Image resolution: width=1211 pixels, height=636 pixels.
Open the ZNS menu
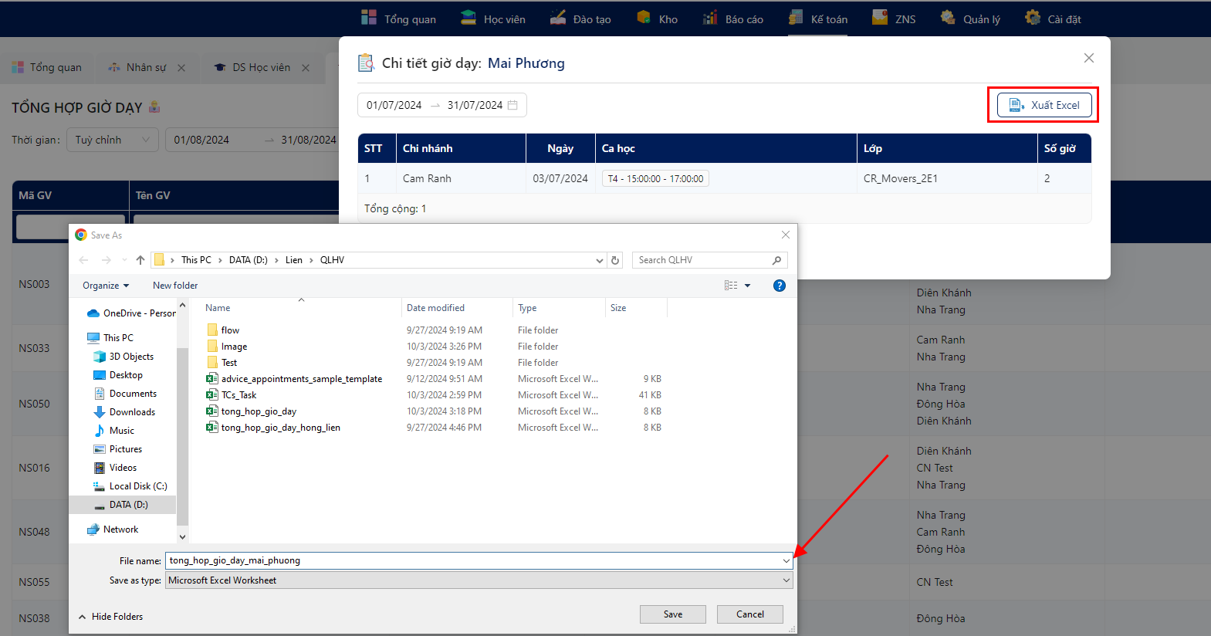click(x=894, y=19)
